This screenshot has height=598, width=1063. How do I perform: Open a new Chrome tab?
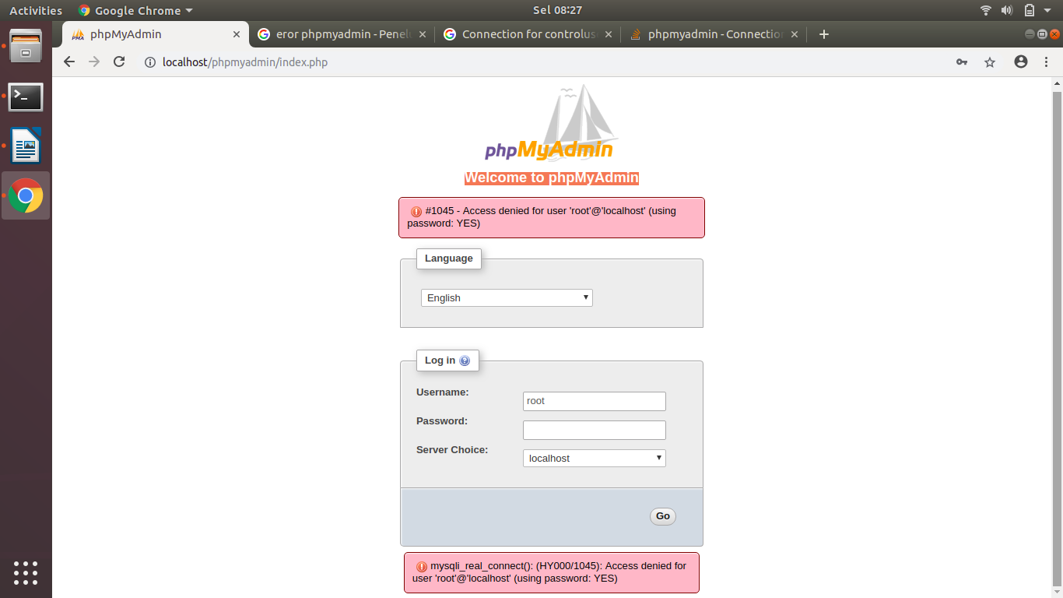(824, 34)
